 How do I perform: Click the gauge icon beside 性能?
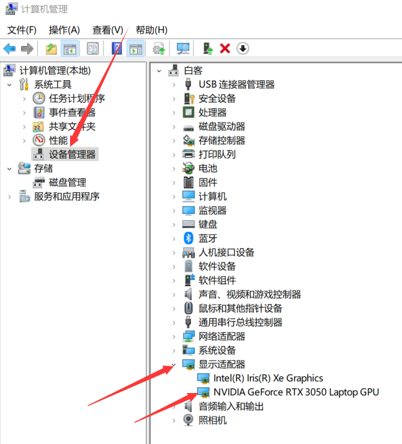(x=38, y=141)
